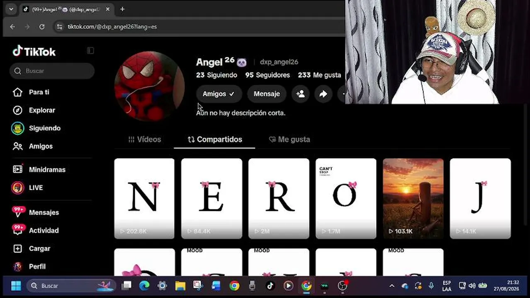This screenshot has width=530, height=298.
Task: Open Para ti feed
Action: 39,92
